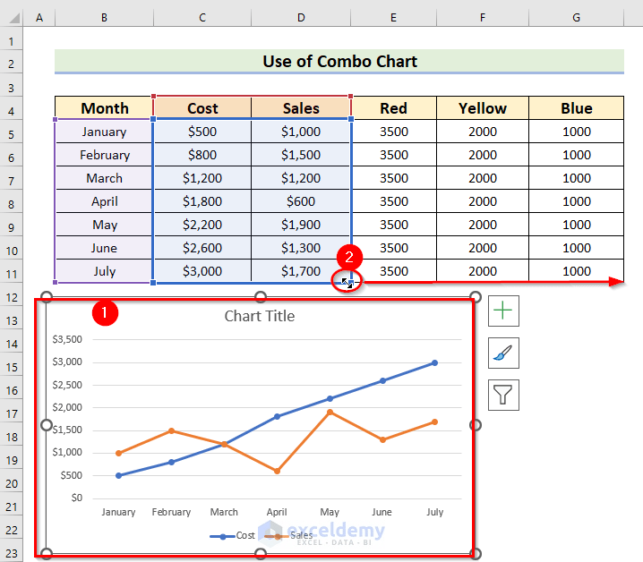The height and width of the screenshot is (562, 643).
Task: Click the Cost header cell
Action: pyautogui.click(x=202, y=108)
